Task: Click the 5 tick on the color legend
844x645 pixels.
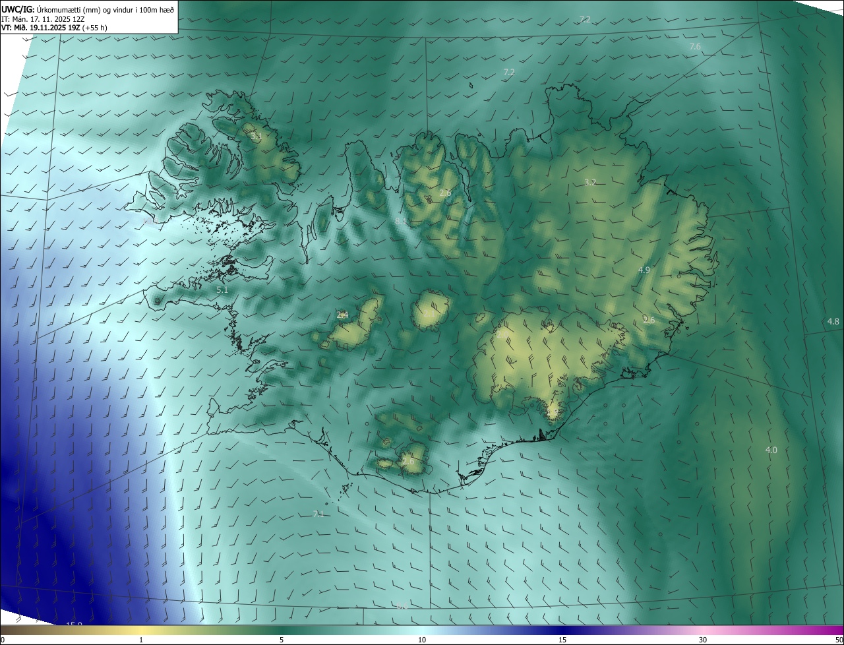Action: tap(282, 640)
